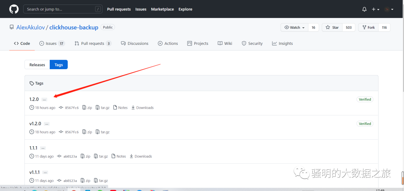Download zip for tag 1.1.1

coord(85,156)
